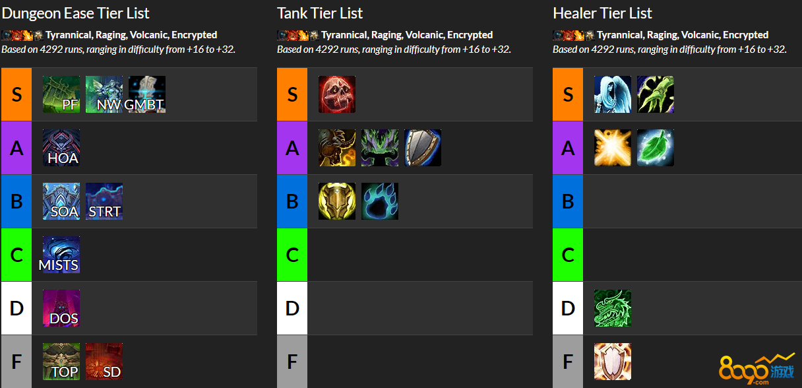Select the SD dungeon icon
The image size is (802, 388).
[x=104, y=362]
